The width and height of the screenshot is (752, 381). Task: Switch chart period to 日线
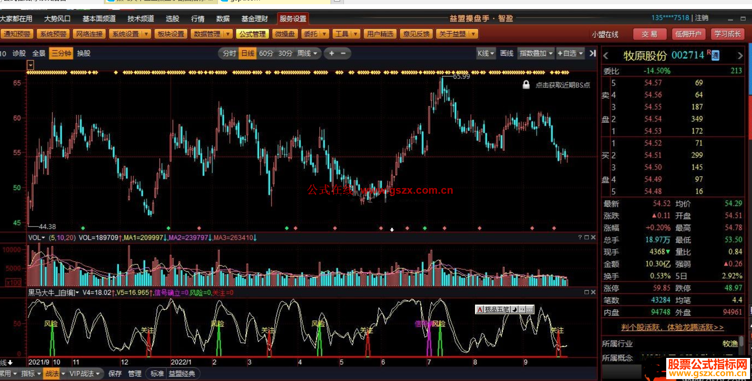point(248,53)
